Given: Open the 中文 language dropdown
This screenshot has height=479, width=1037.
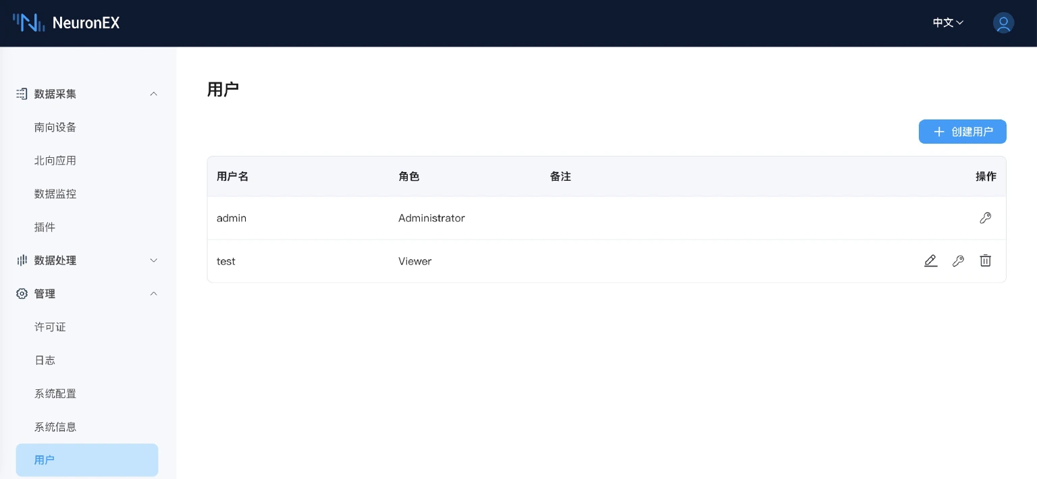Looking at the screenshot, I should pyautogui.click(x=948, y=23).
